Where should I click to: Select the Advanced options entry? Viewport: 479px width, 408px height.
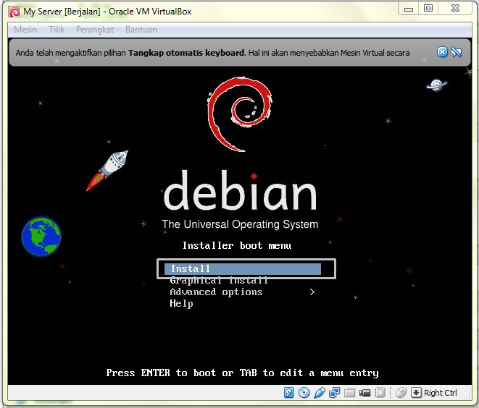(216, 292)
